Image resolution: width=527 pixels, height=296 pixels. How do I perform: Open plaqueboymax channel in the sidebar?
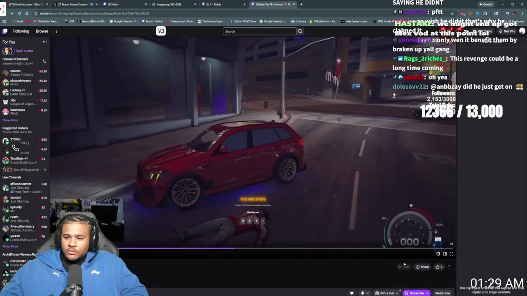25,82
